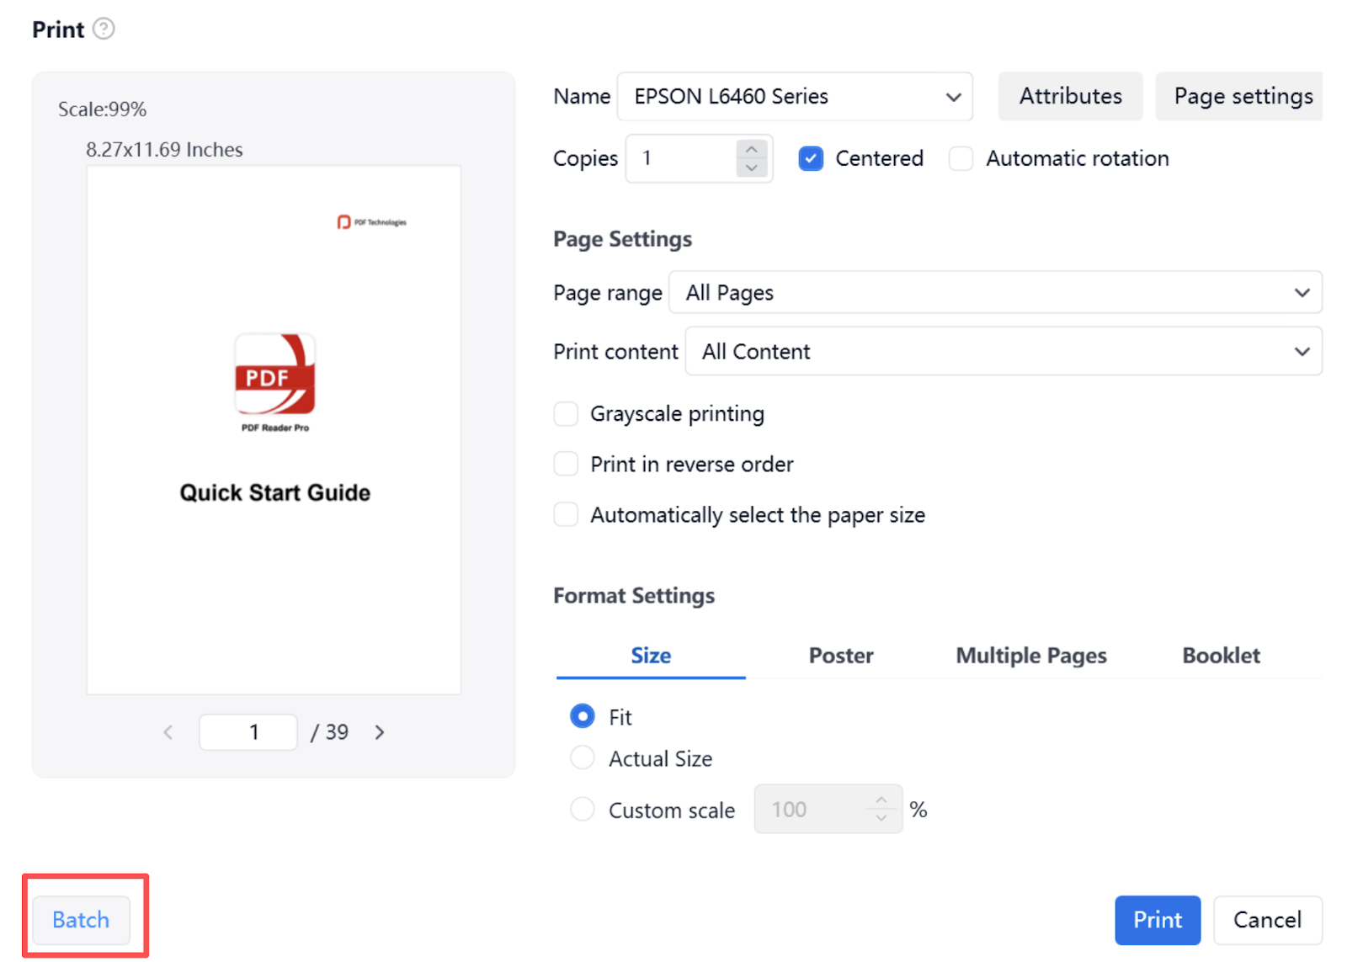The height and width of the screenshot is (962, 1347).
Task: Select the Custom scale radio option
Action: [x=583, y=810]
